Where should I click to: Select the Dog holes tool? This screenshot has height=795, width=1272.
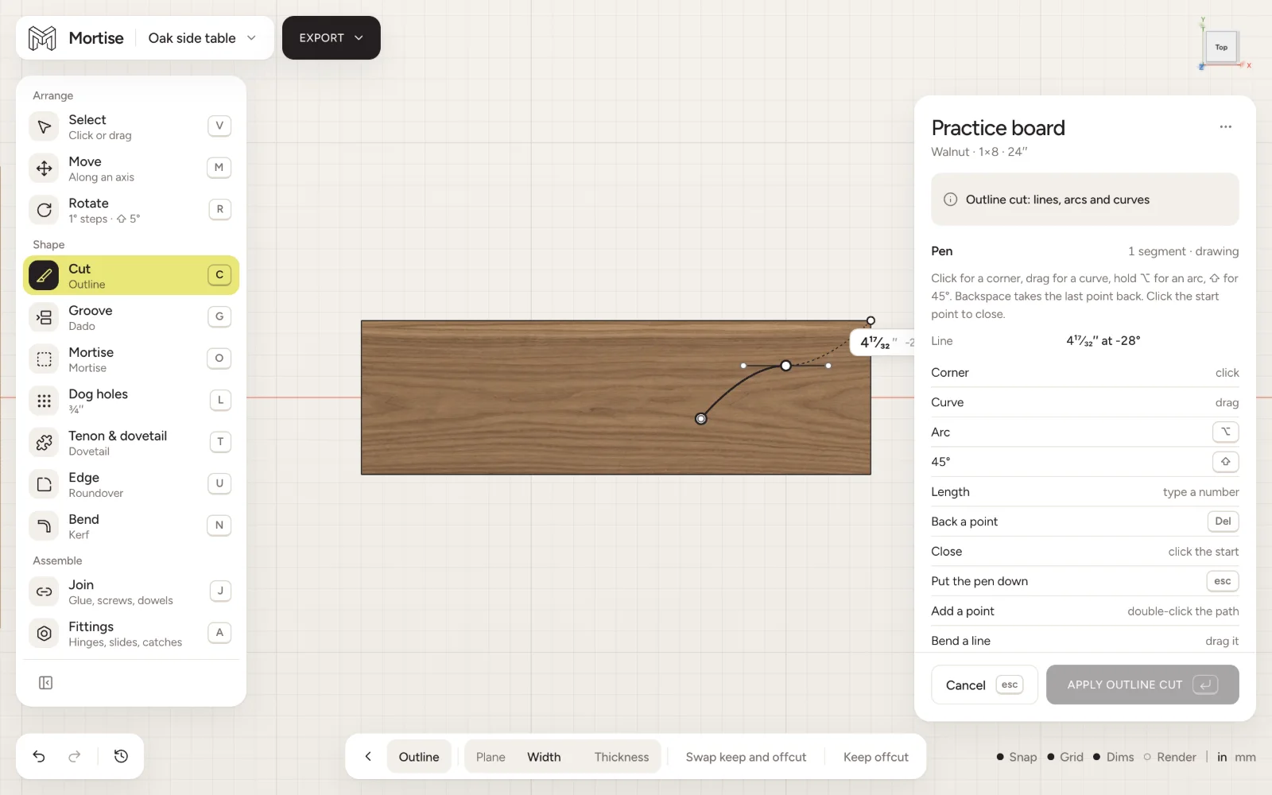tap(131, 401)
